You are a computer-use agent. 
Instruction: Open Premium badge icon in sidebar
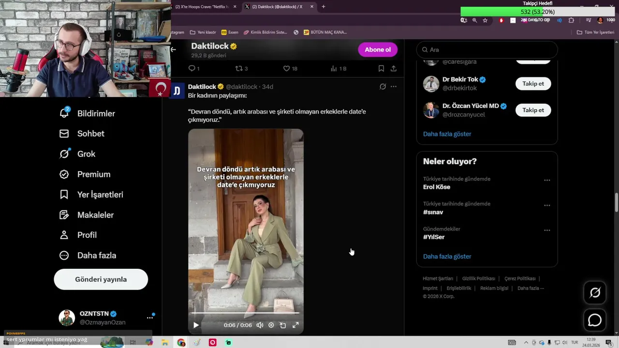64,174
